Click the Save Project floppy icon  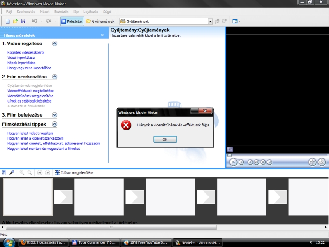[23, 21]
